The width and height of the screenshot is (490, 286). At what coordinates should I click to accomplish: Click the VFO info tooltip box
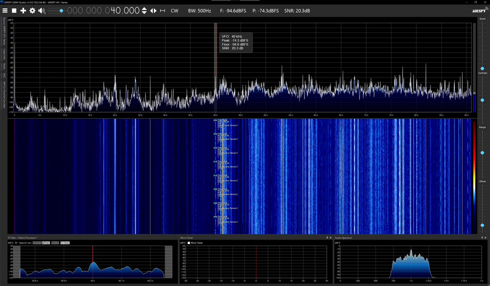(x=236, y=42)
